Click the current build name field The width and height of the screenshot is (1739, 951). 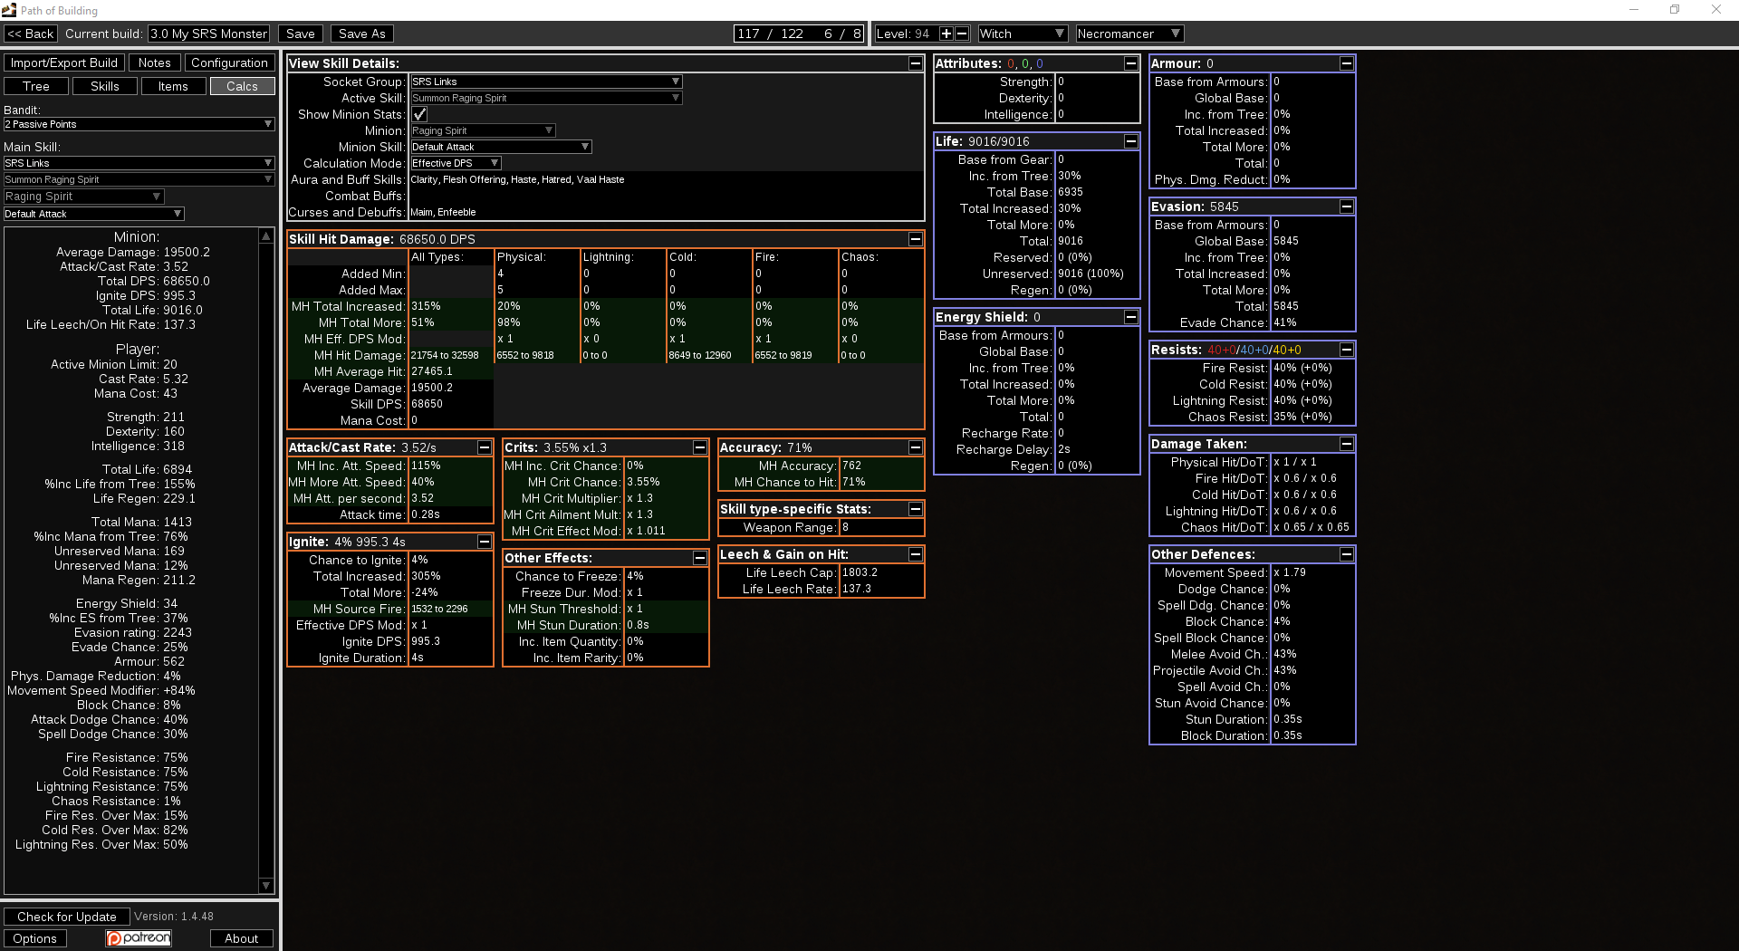pos(209,34)
